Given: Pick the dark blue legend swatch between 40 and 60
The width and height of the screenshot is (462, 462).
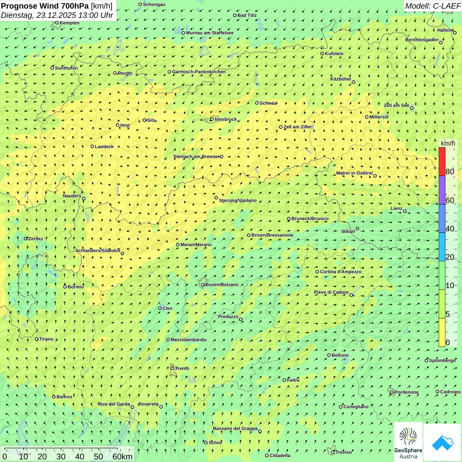Looking at the screenshot, I should 442,218.
